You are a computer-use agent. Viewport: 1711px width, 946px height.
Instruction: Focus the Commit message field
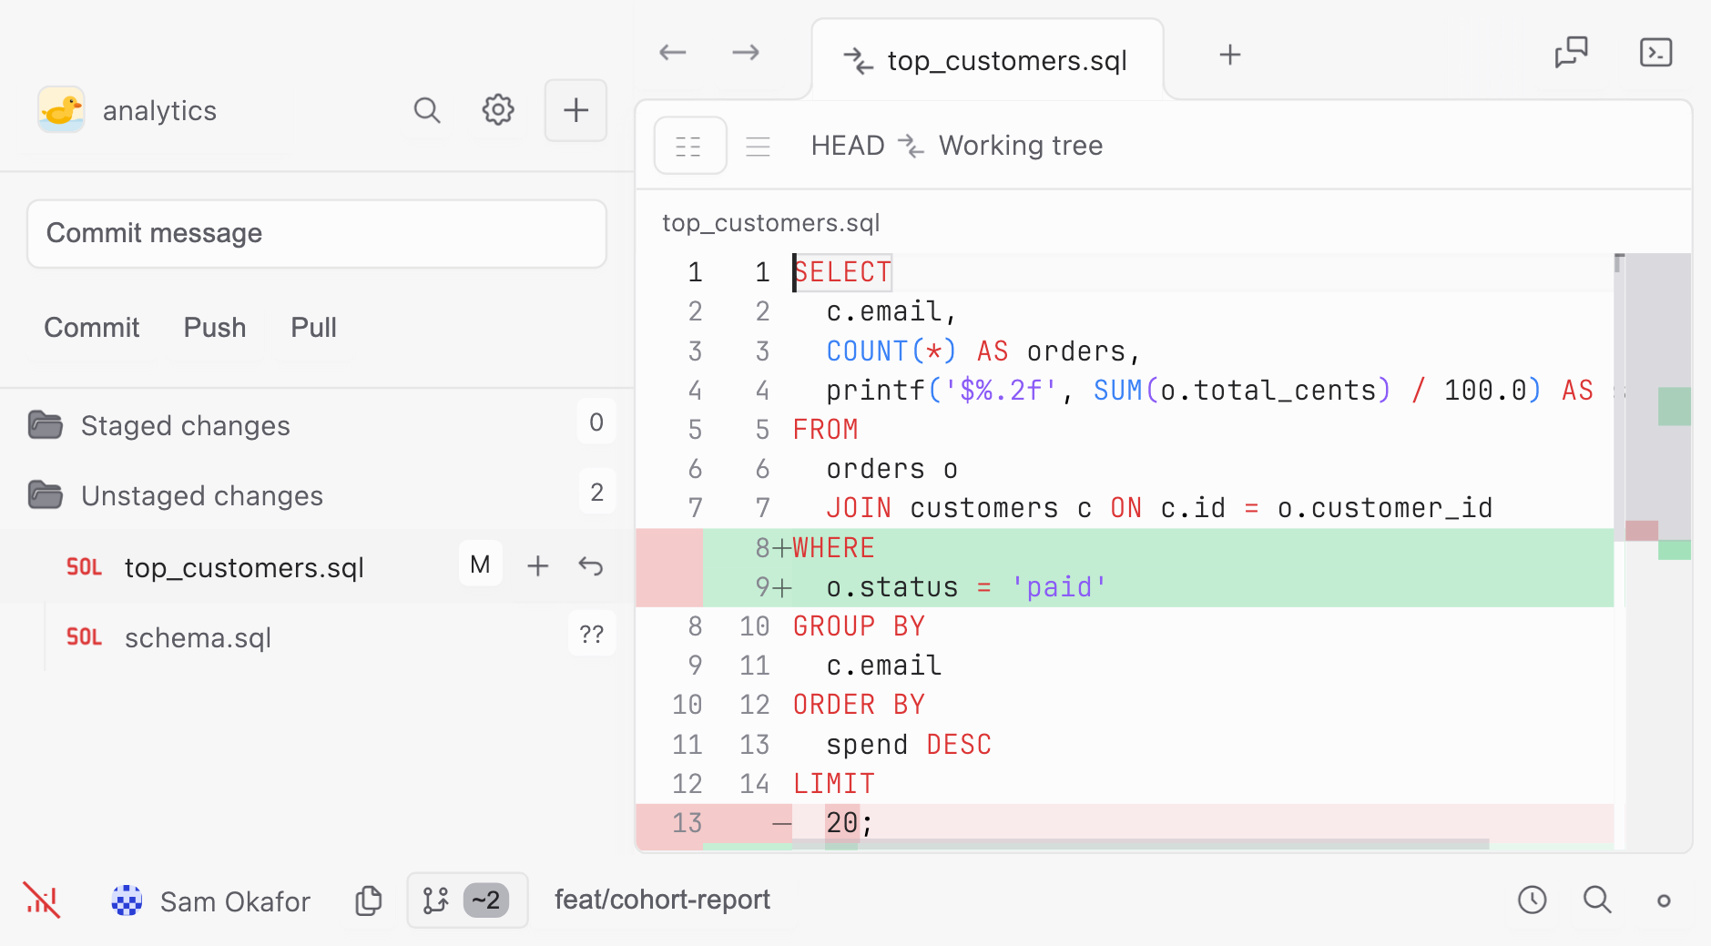[317, 234]
